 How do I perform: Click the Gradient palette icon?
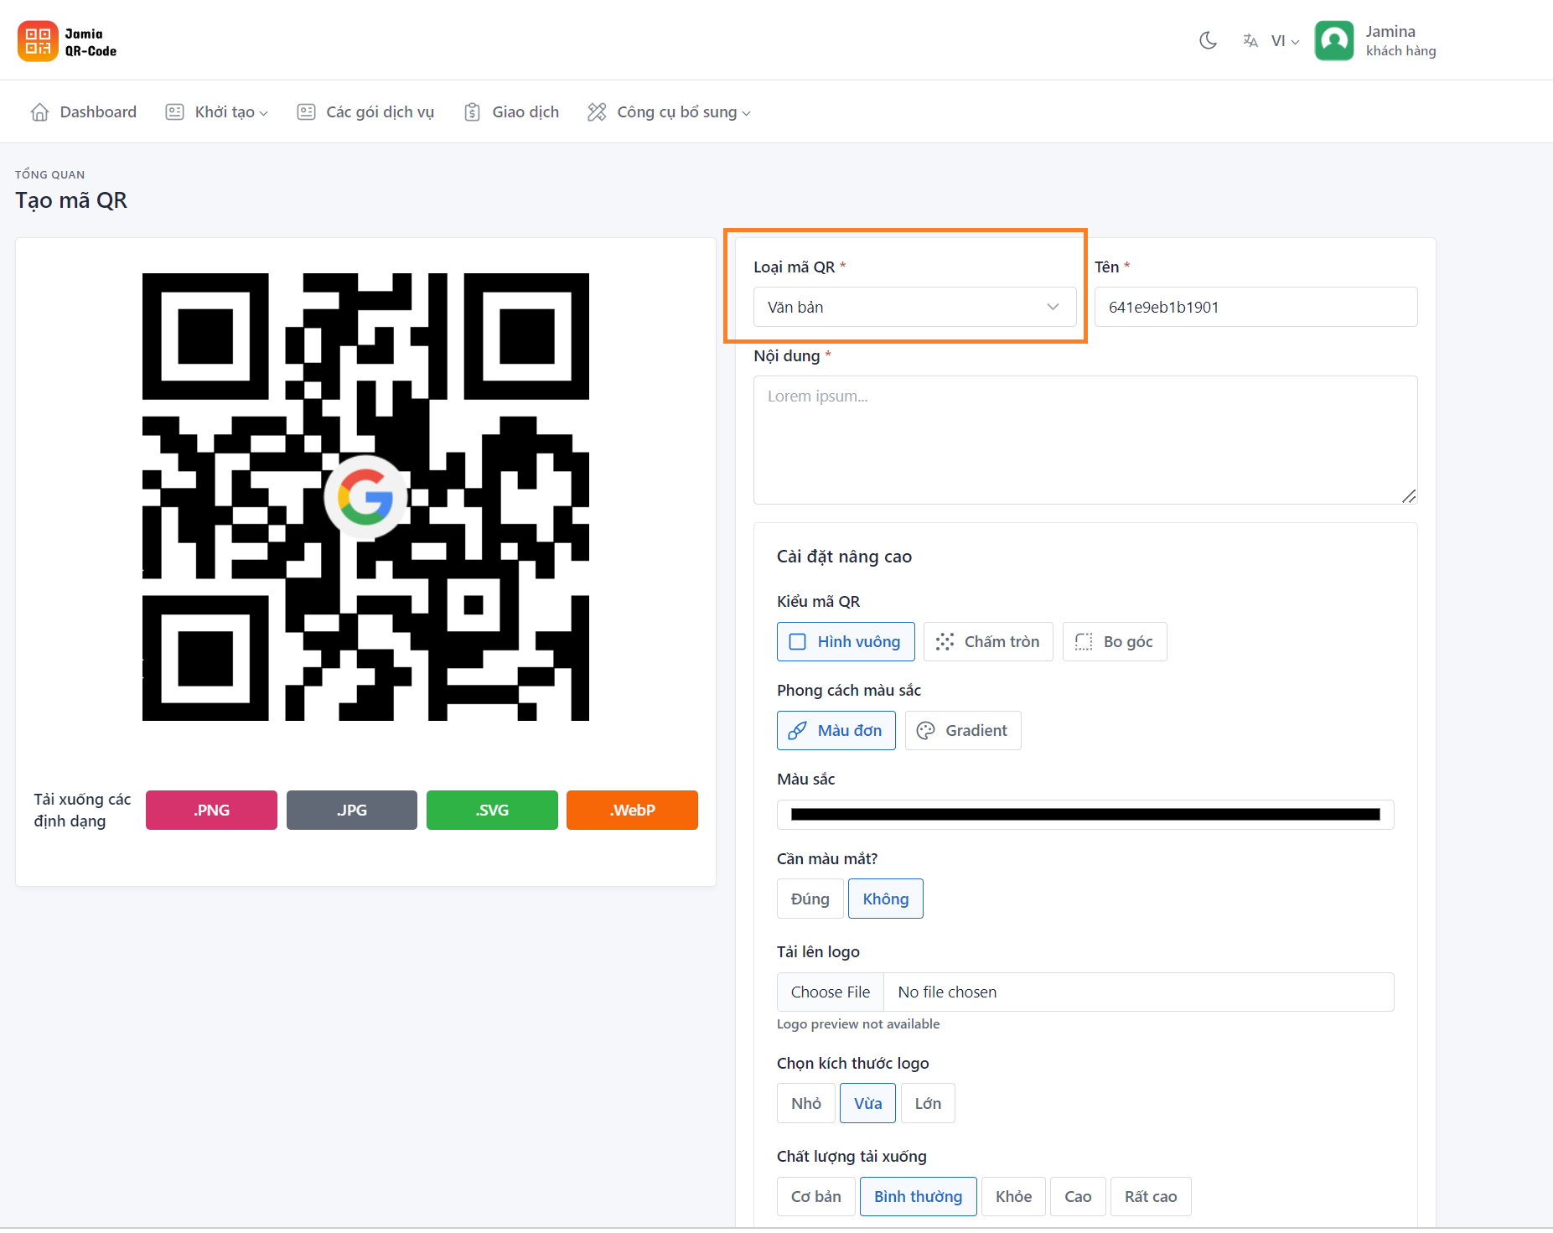pyautogui.click(x=925, y=730)
